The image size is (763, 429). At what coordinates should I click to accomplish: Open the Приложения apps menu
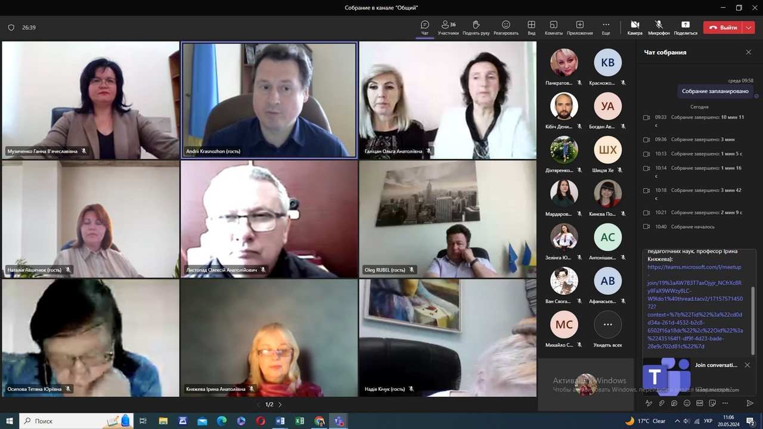tap(580, 27)
